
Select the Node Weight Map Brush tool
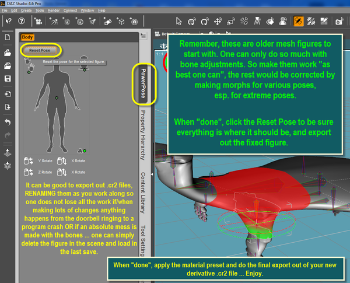tap(311, 21)
